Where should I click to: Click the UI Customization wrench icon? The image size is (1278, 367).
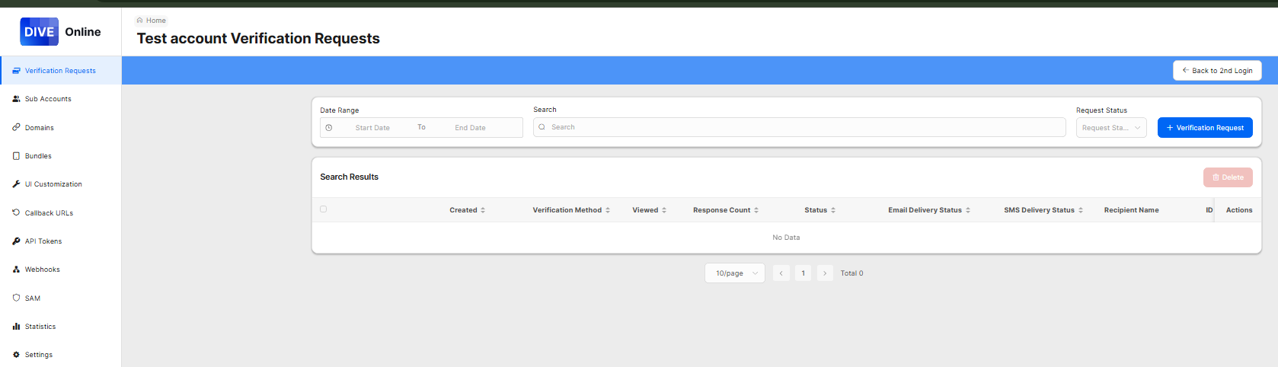pyautogui.click(x=16, y=184)
